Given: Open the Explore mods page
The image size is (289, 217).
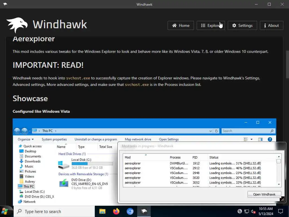Looking at the screenshot, I should (x=211, y=25).
